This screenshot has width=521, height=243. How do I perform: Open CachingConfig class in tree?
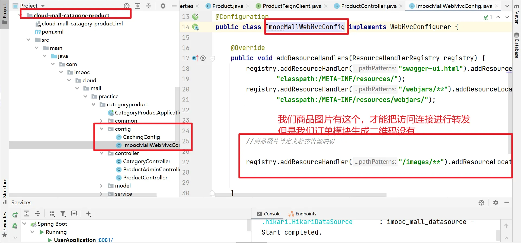141,137
